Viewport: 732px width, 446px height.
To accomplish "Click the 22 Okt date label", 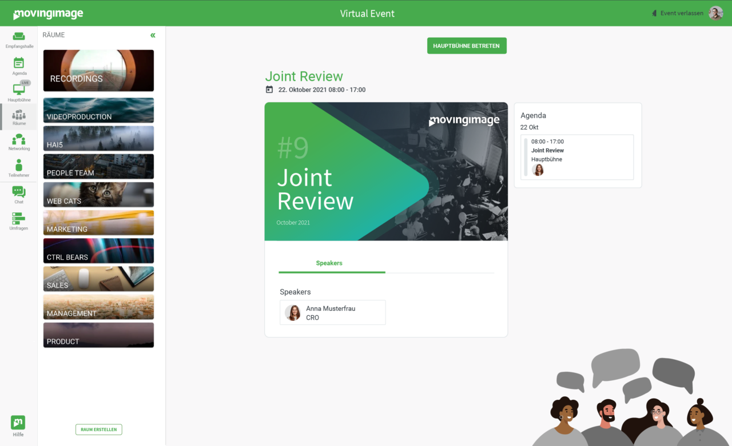I will [x=529, y=127].
